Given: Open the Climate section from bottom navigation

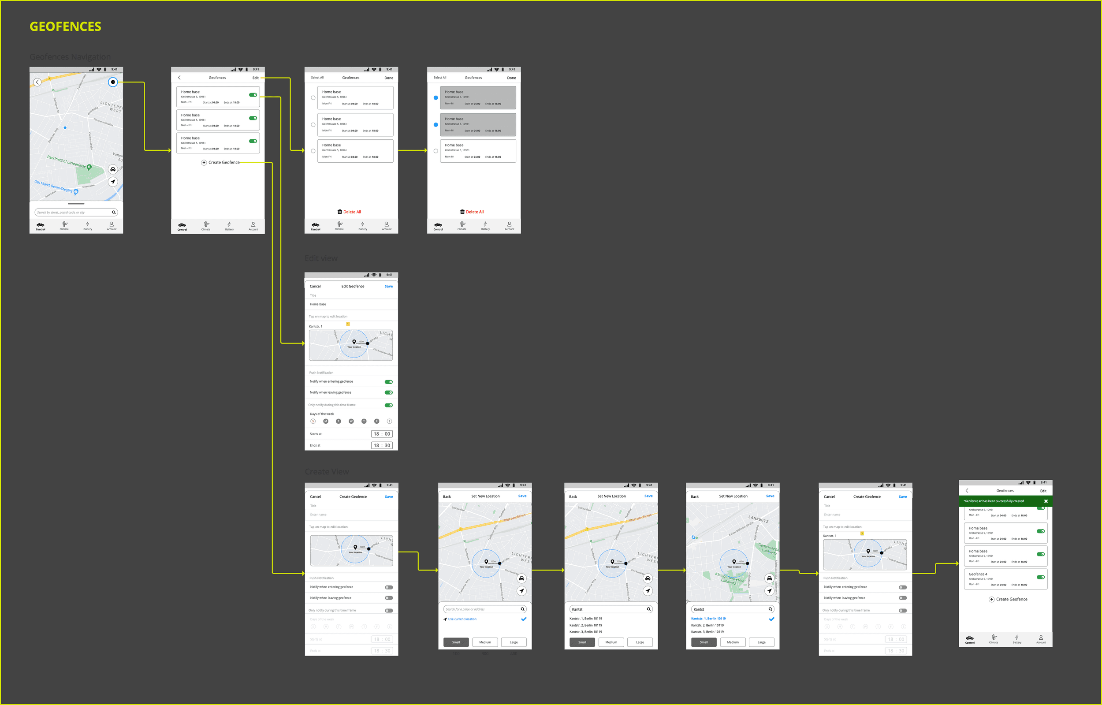Looking at the screenshot, I should coord(64,225).
